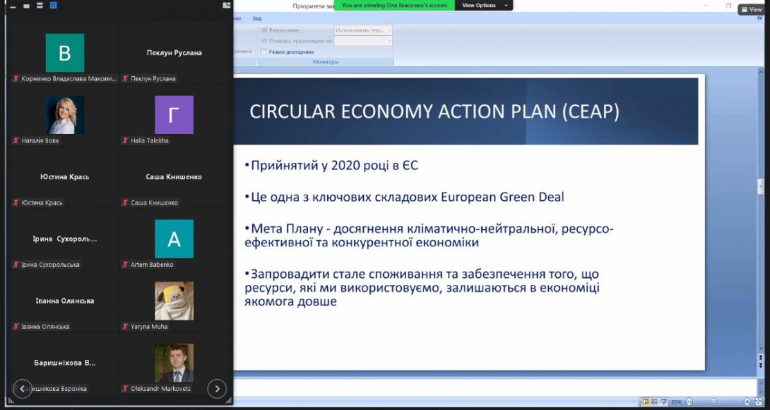Select the Юстина Крась participant tile
This screenshot has width=770, height=410.
(x=65, y=176)
